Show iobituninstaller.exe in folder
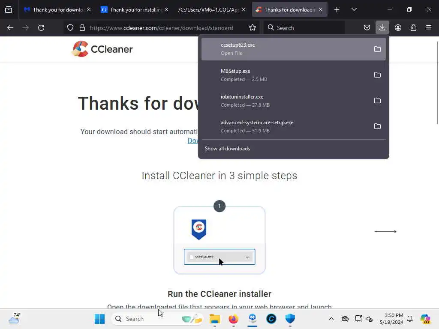Screen dimensions: 439x329 point(377,101)
